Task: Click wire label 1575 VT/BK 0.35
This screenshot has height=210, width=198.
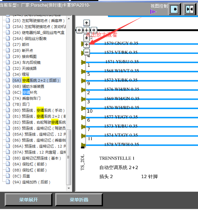Action: [121, 52]
